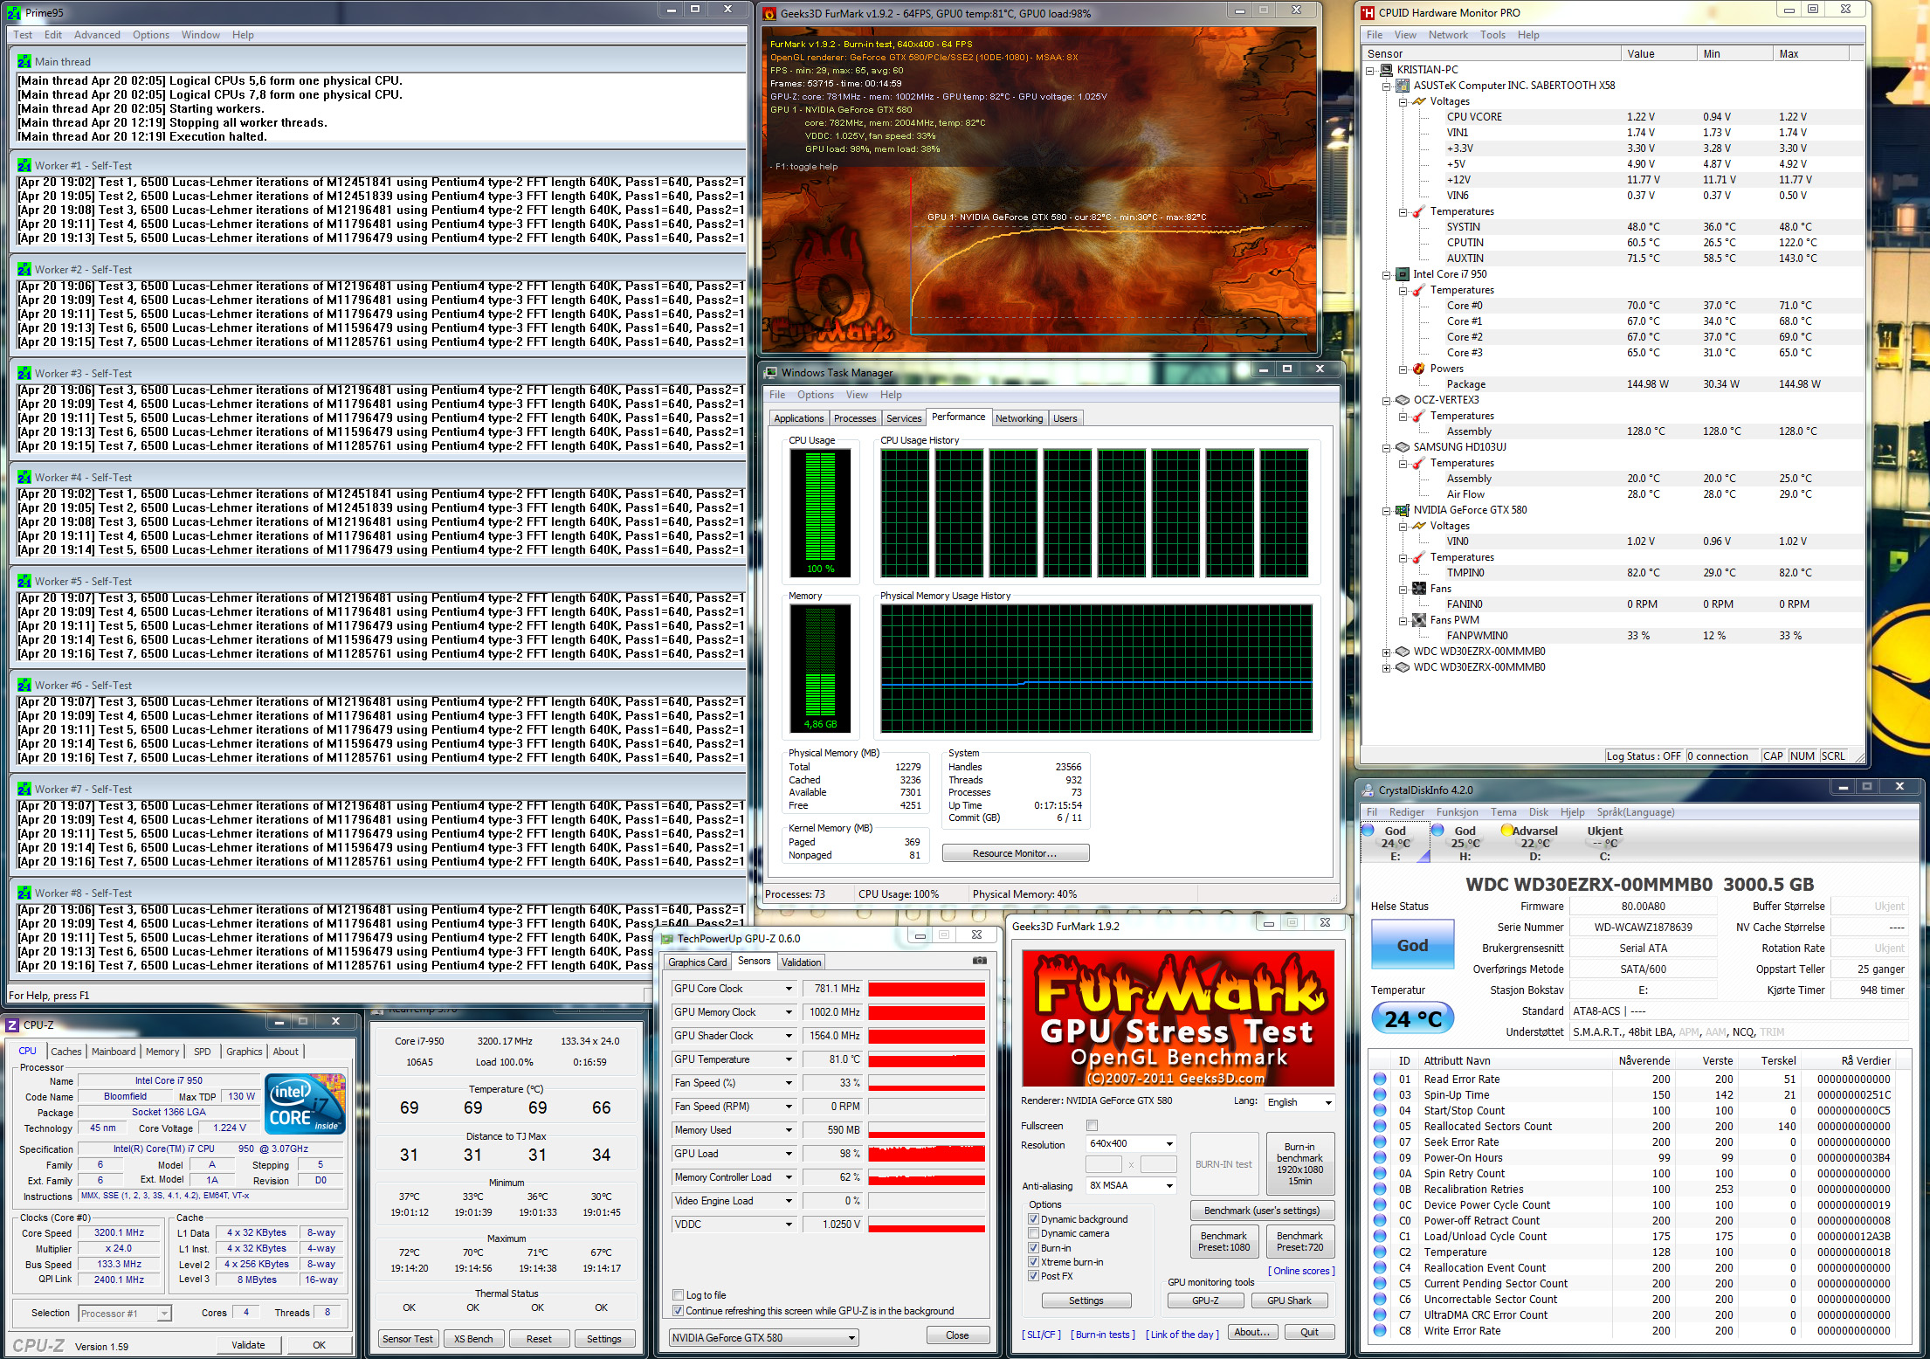Uncheck Post FX option
The width and height of the screenshot is (1930, 1359).
point(1034,1276)
